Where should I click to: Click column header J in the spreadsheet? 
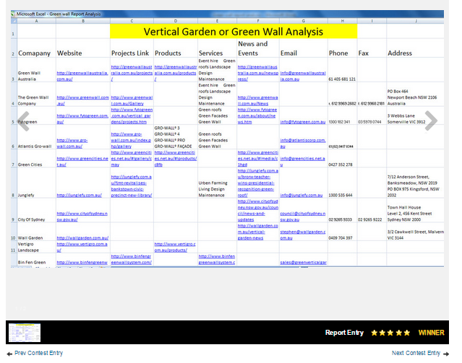pos(416,21)
